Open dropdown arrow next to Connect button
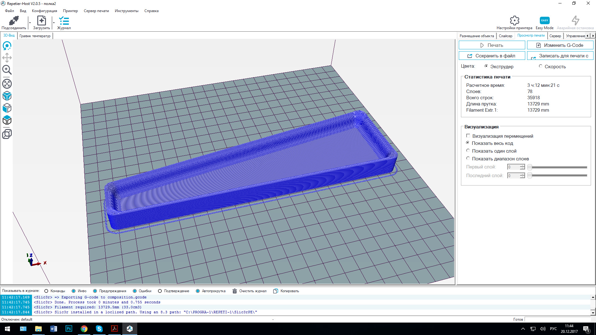 (30, 23)
